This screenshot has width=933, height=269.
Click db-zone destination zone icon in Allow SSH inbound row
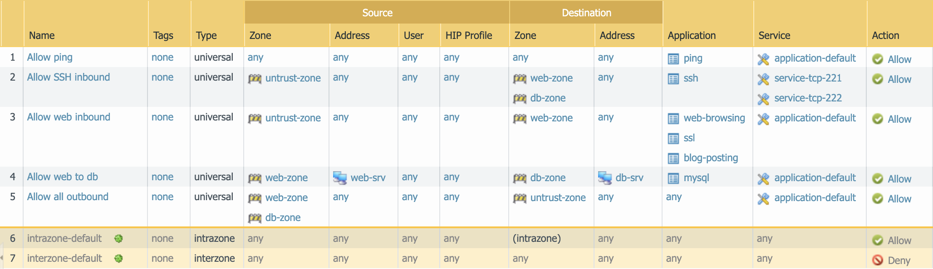click(x=520, y=99)
